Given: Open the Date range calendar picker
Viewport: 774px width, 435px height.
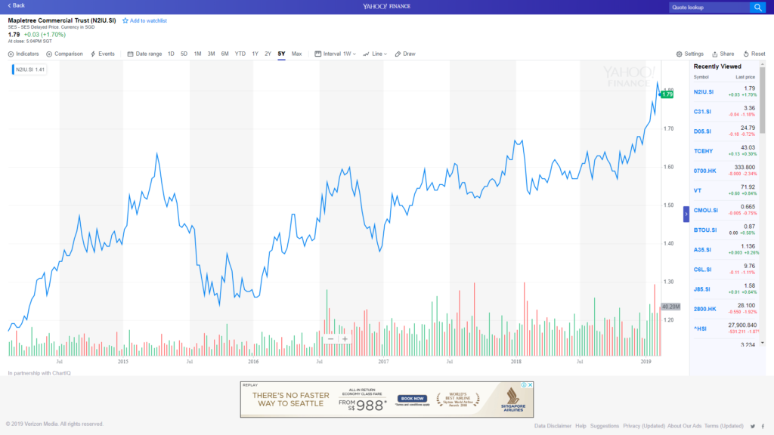Looking at the screenshot, I should coord(144,54).
